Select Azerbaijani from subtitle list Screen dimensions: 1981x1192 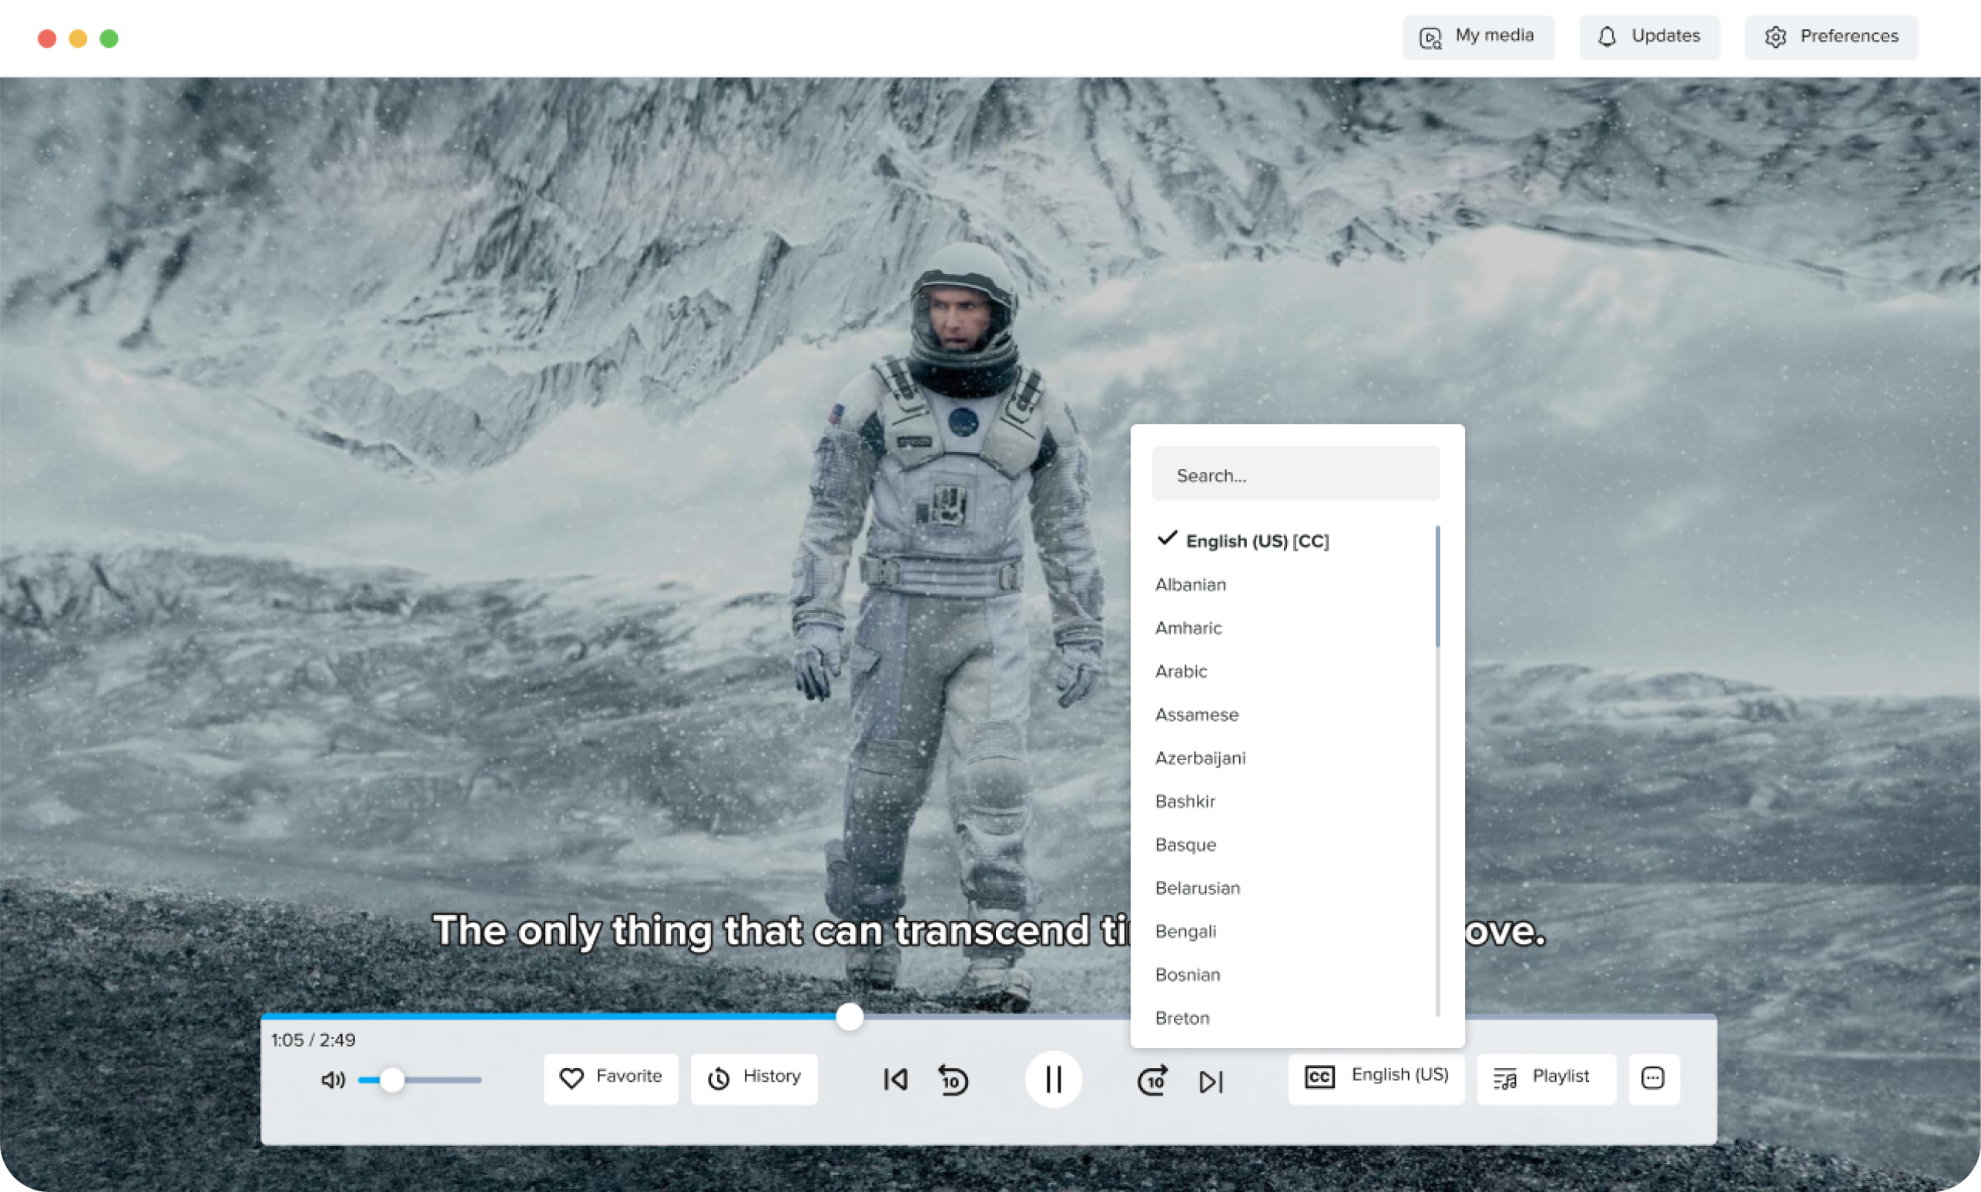1200,758
